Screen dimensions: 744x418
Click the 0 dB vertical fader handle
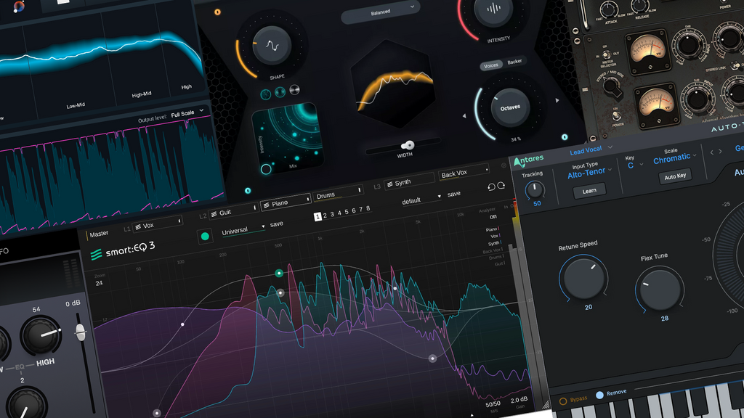(81, 332)
